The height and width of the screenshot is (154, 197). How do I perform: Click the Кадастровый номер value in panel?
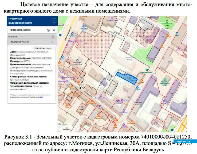click(41, 58)
